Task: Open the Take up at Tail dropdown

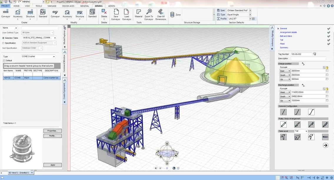Action: (306, 131)
